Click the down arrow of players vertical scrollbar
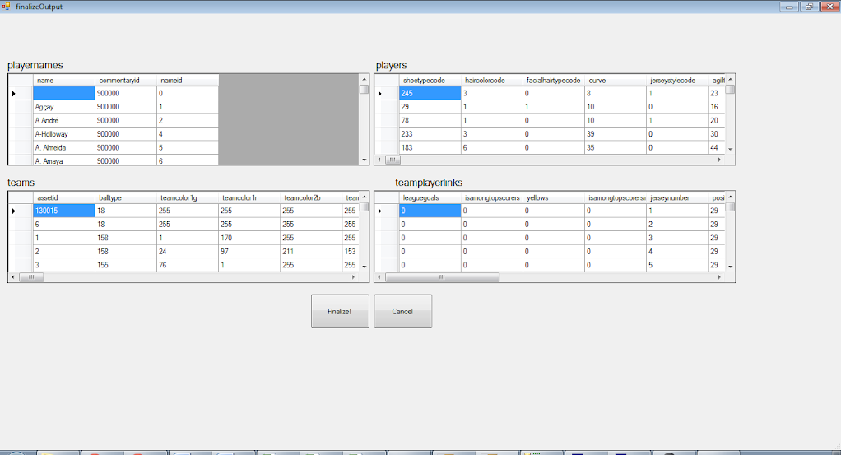Image resolution: width=841 pixels, height=455 pixels. pyautogui.click(x=730, y=149)
